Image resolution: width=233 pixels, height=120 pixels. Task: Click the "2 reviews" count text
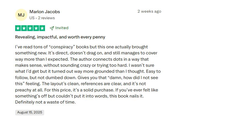click(x=46, y=18)
